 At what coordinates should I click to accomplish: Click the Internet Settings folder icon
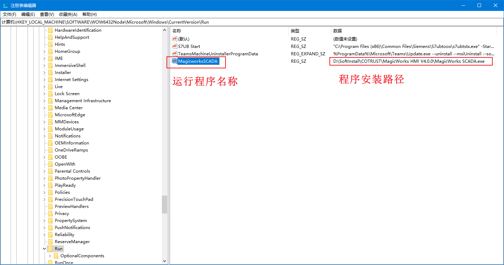pos(50,80)
